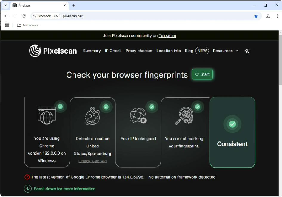Viewport: 282px width, 197px height.
Task: Open the Telegram paper plane icon
Action: point(247,51)
